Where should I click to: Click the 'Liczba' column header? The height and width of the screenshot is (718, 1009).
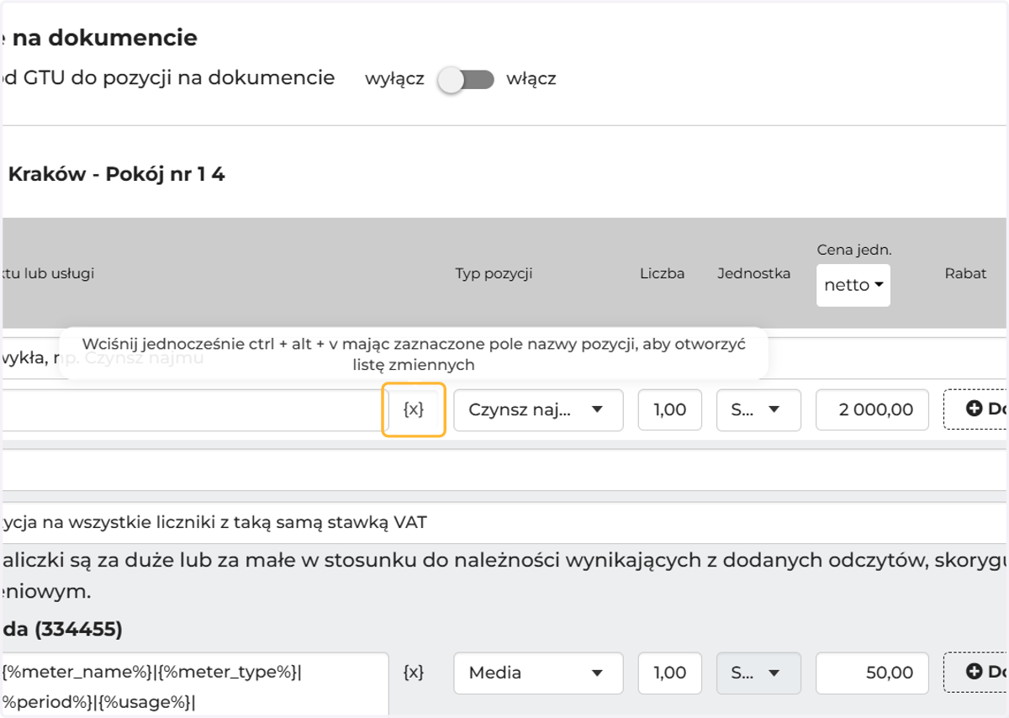point(662,273)
